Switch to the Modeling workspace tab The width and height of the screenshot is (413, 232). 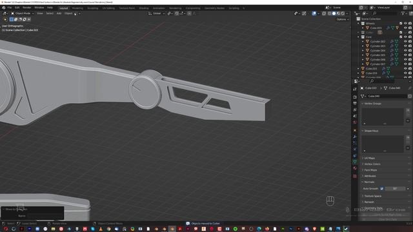pyautogui.click(x=77, y=8)
